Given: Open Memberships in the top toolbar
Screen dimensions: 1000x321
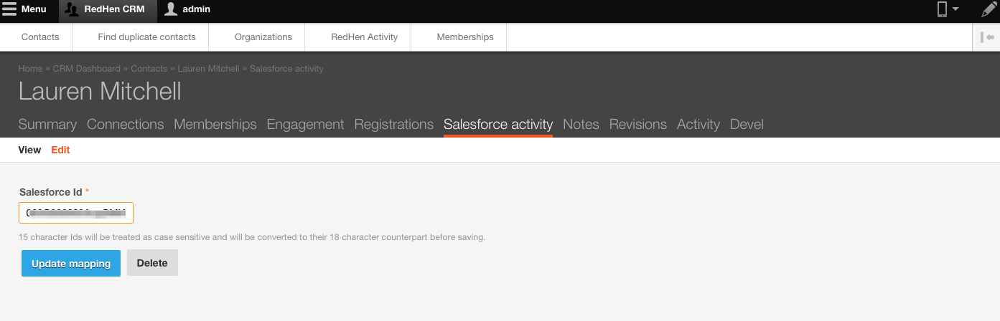Looking at the screenshot, I should [x=465, y=37].
